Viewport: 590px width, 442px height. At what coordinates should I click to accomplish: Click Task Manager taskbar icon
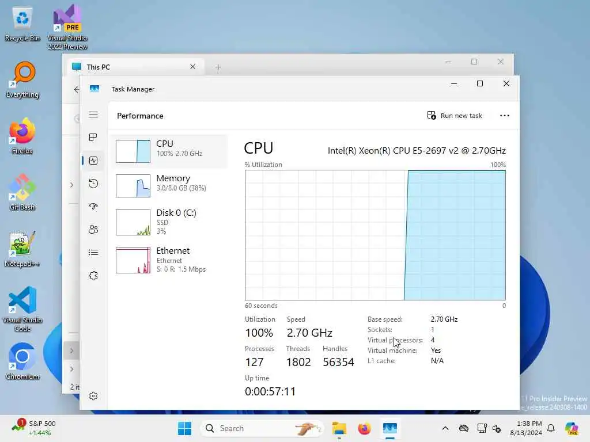pos(390,428)
